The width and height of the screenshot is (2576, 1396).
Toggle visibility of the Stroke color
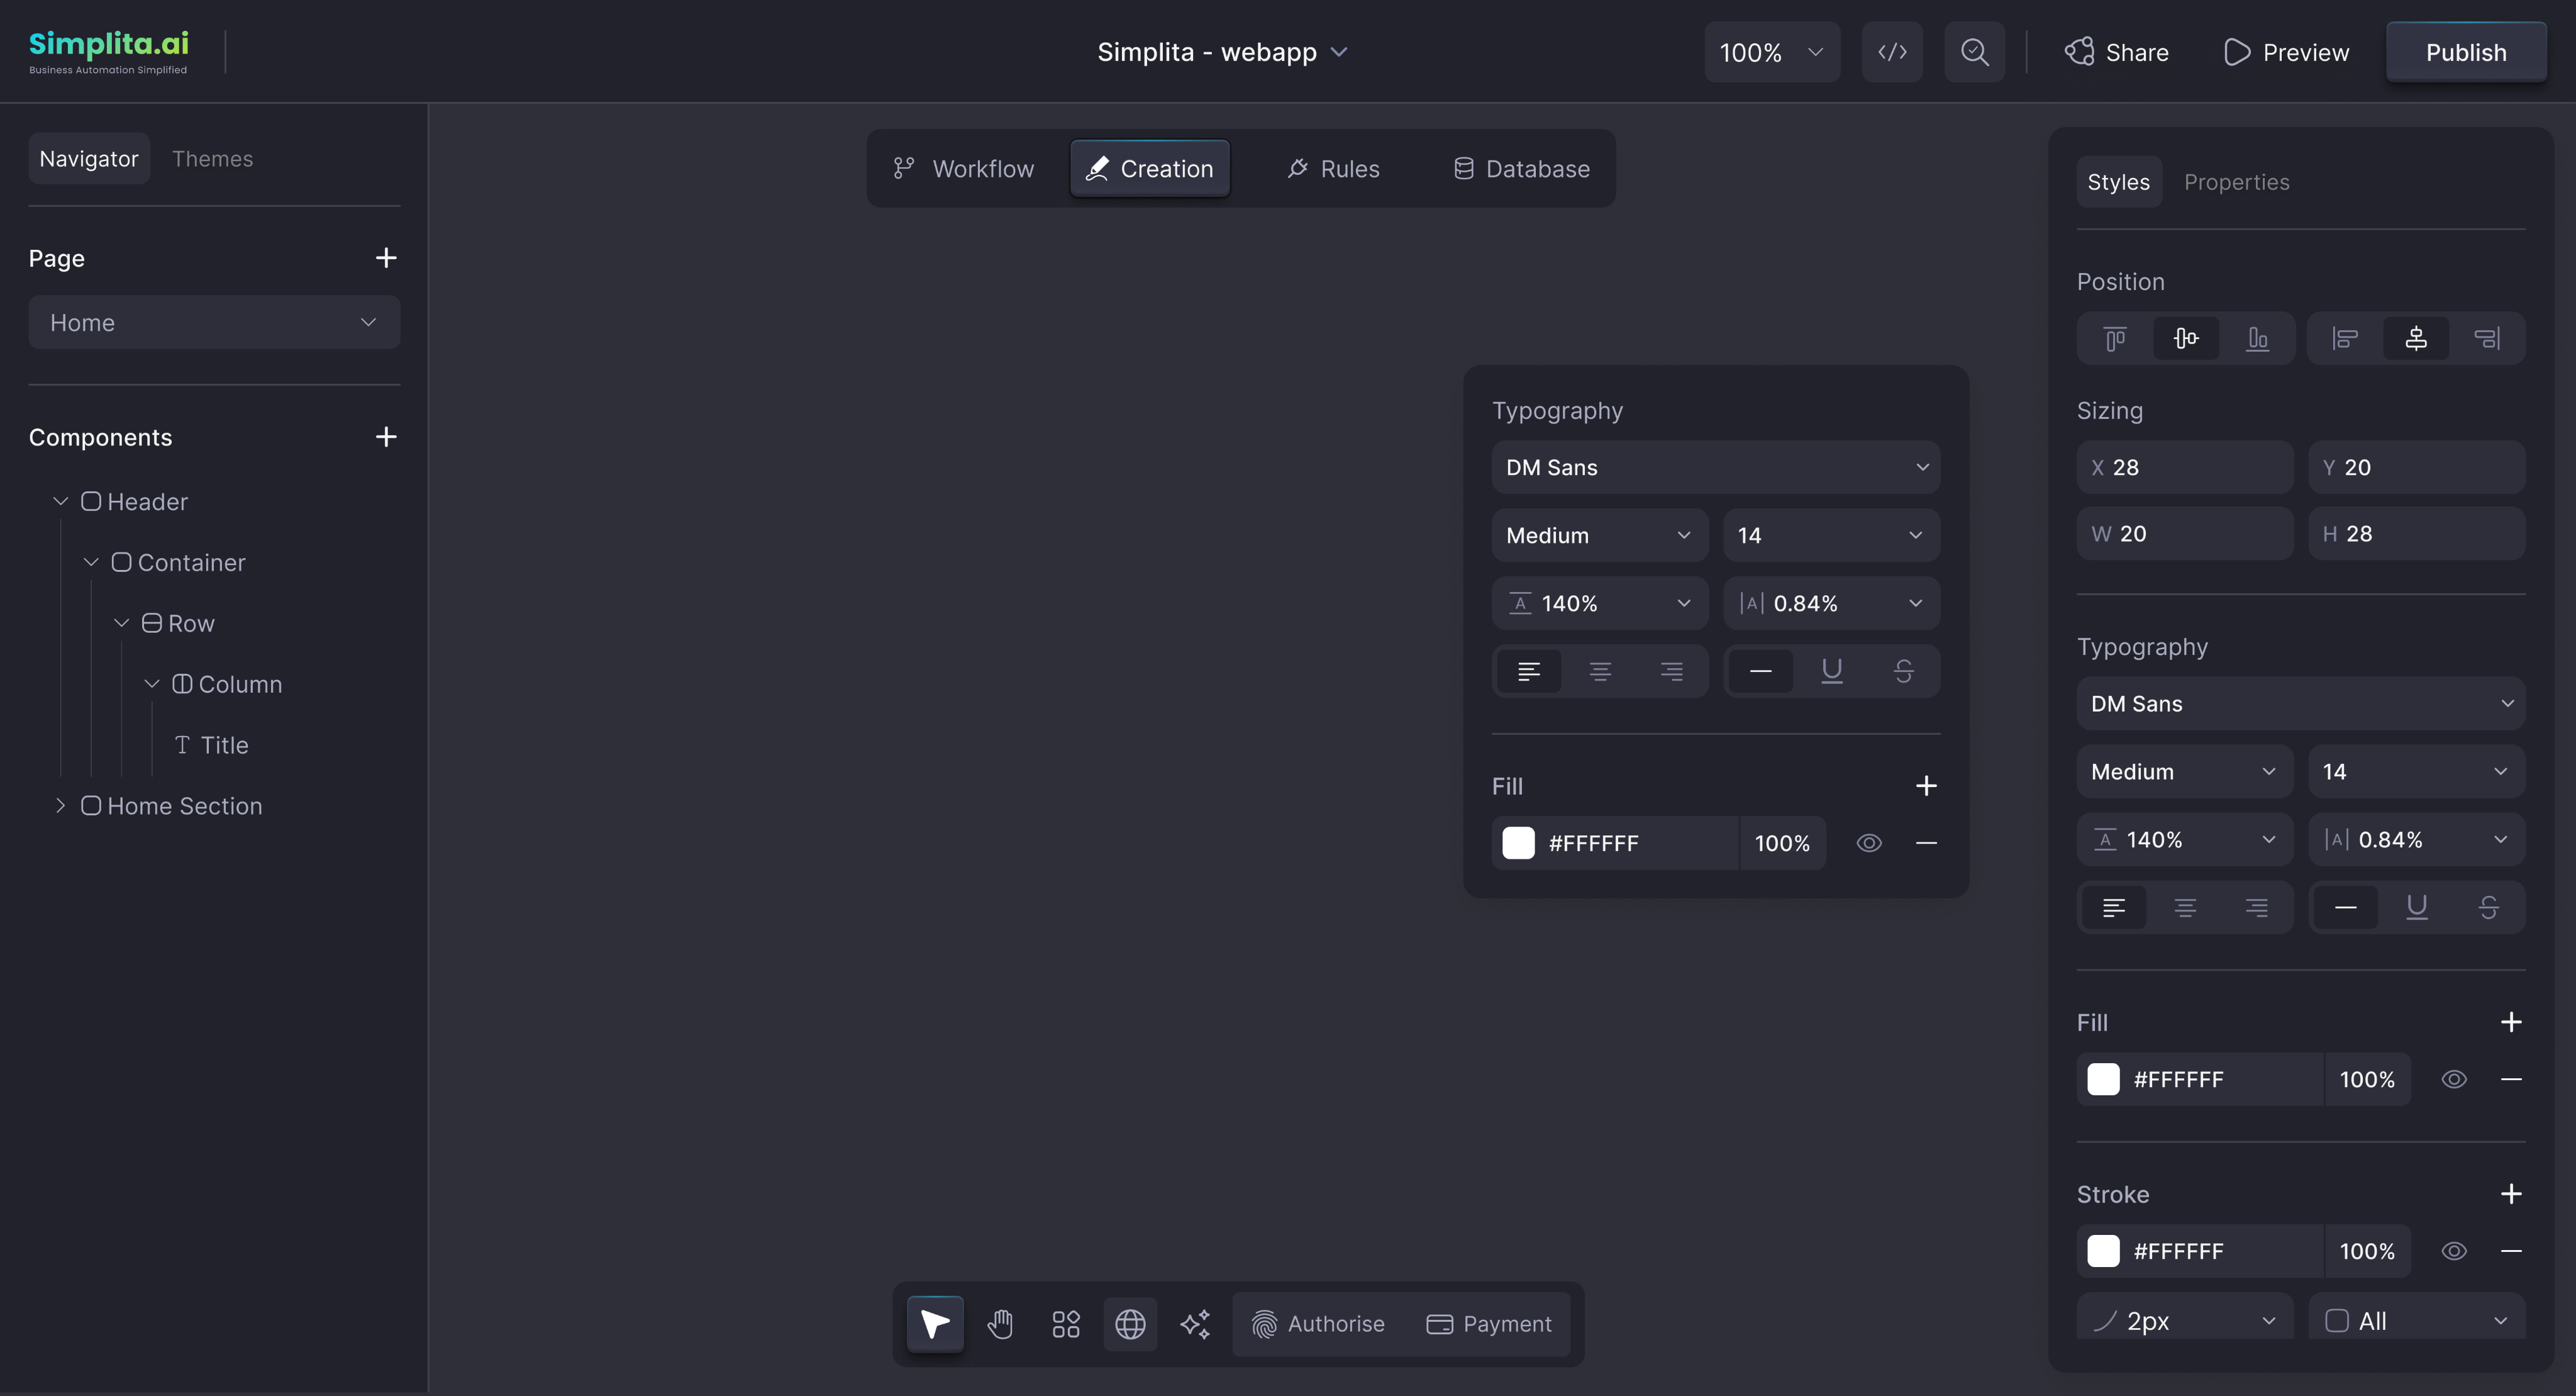pos(2455,1251)
